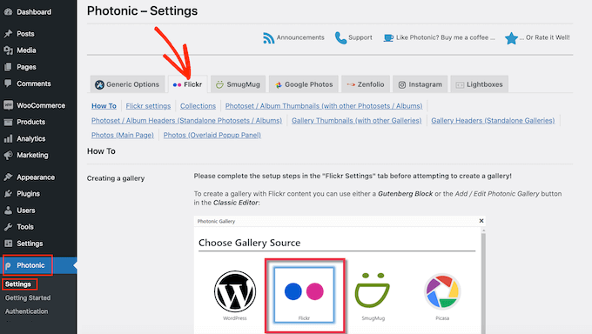Switch to the Generic Options tab
This screenshot has height=334, width=592.
coord(127,84)
